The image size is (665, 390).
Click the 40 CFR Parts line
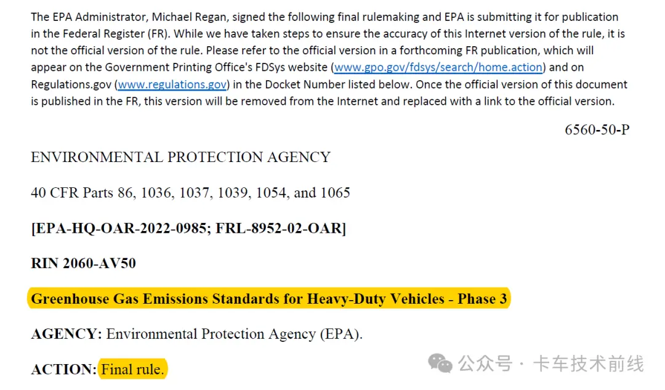[x=190, y=193]
